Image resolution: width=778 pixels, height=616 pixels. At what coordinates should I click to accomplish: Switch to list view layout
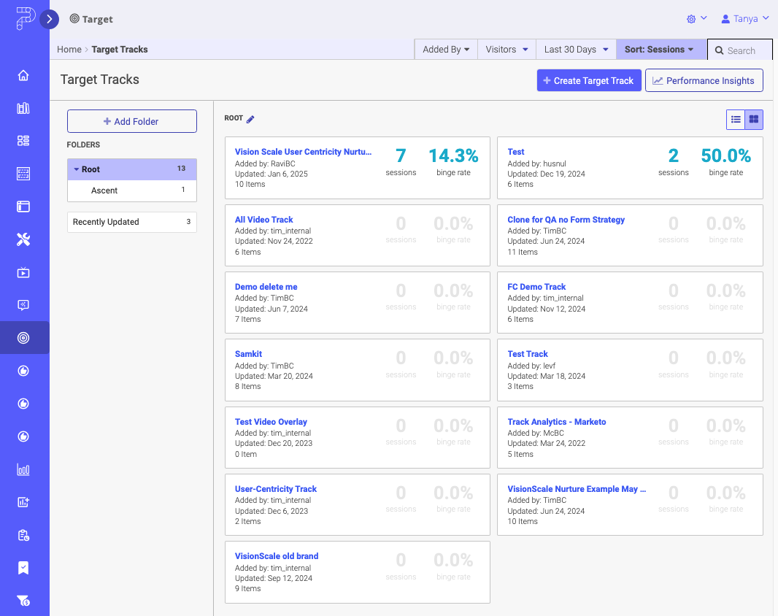(x=736, y=120)
